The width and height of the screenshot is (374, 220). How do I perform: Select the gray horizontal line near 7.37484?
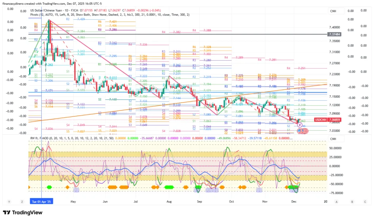point(183,34)
